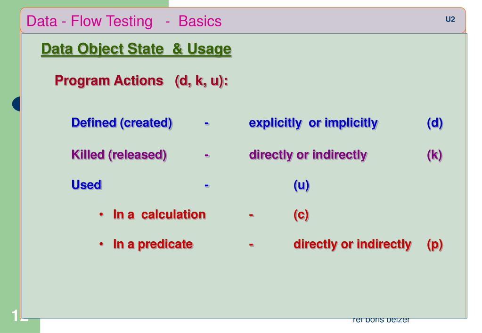Select the 'Killed (released)' text
Viewport: 482px width, 333px height.
click(119, 154)
